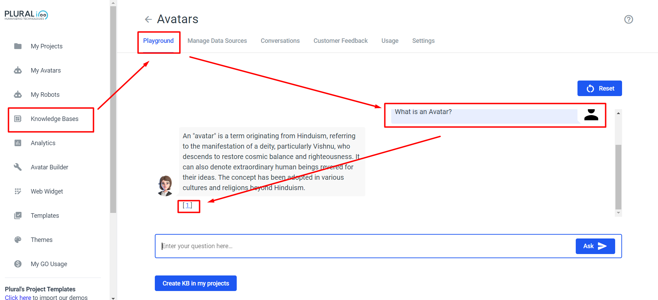The image size is (658, 300).
Task: Click the Avatar Builder wrench icon
Action: (18, 167)
